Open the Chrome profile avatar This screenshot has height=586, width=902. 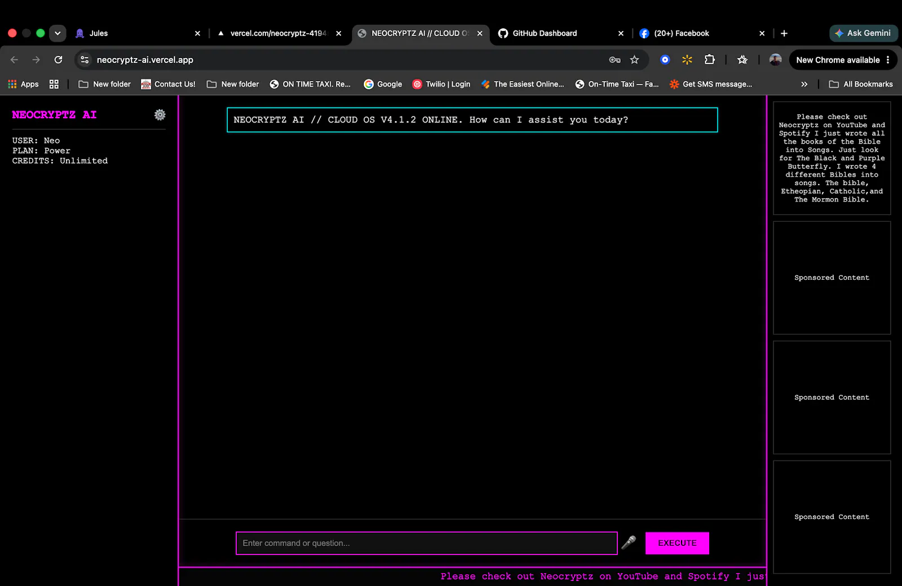click(776, 60)
